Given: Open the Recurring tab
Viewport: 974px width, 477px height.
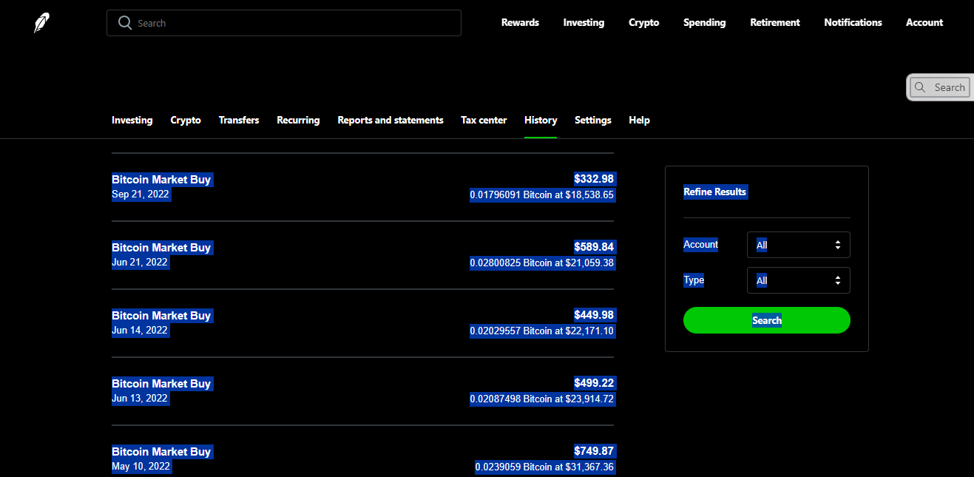Looking at the screenshot, I should (298, 120).
